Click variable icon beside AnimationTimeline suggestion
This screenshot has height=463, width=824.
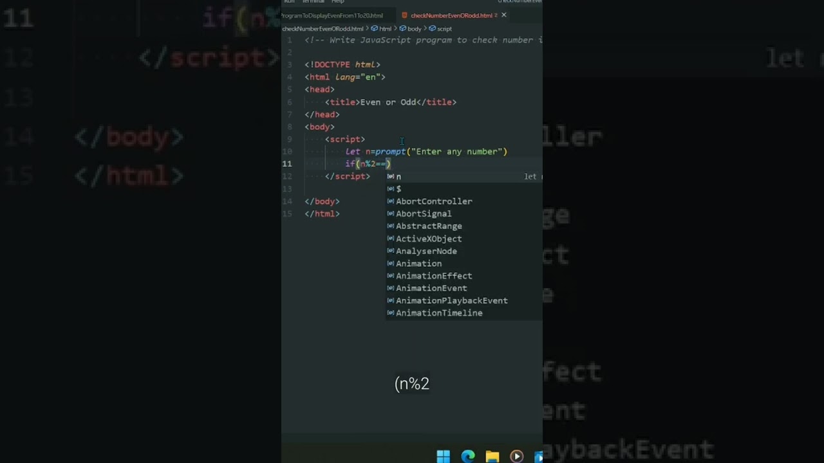390,313
